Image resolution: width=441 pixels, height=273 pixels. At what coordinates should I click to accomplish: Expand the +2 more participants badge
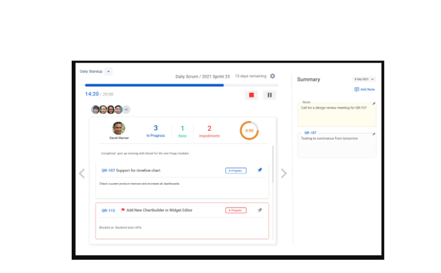click(126, 110)
